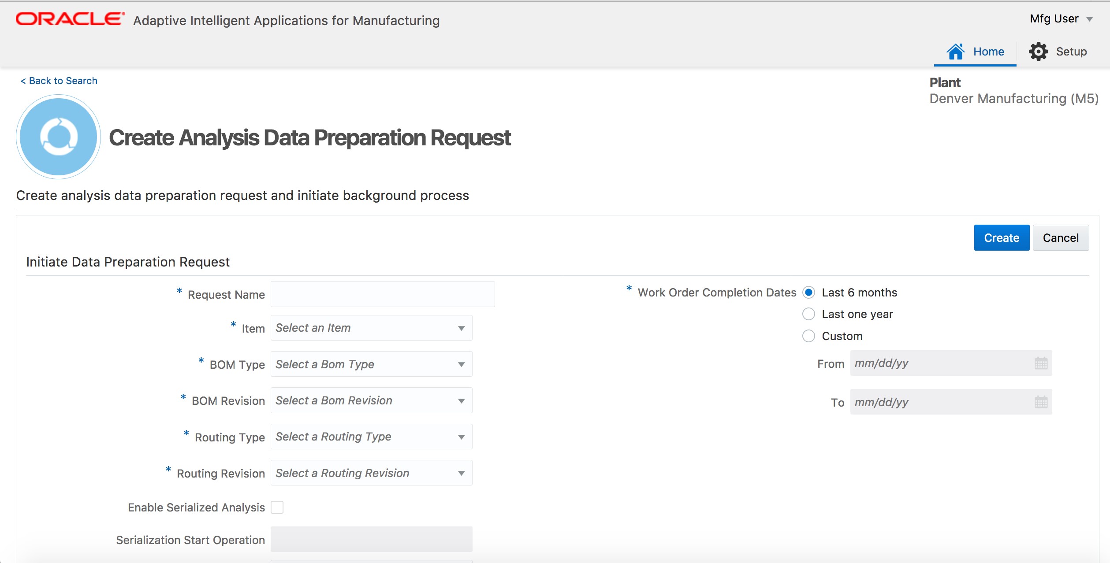Choose the Custom completion dates option
This screenshot has width=1110, height=563.
coord(809,336)
